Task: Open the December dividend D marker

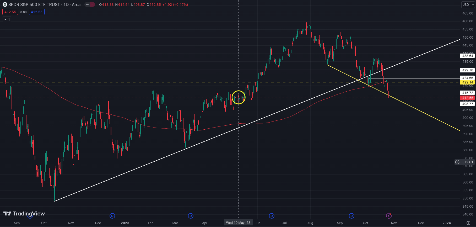Action: point(112,216)
